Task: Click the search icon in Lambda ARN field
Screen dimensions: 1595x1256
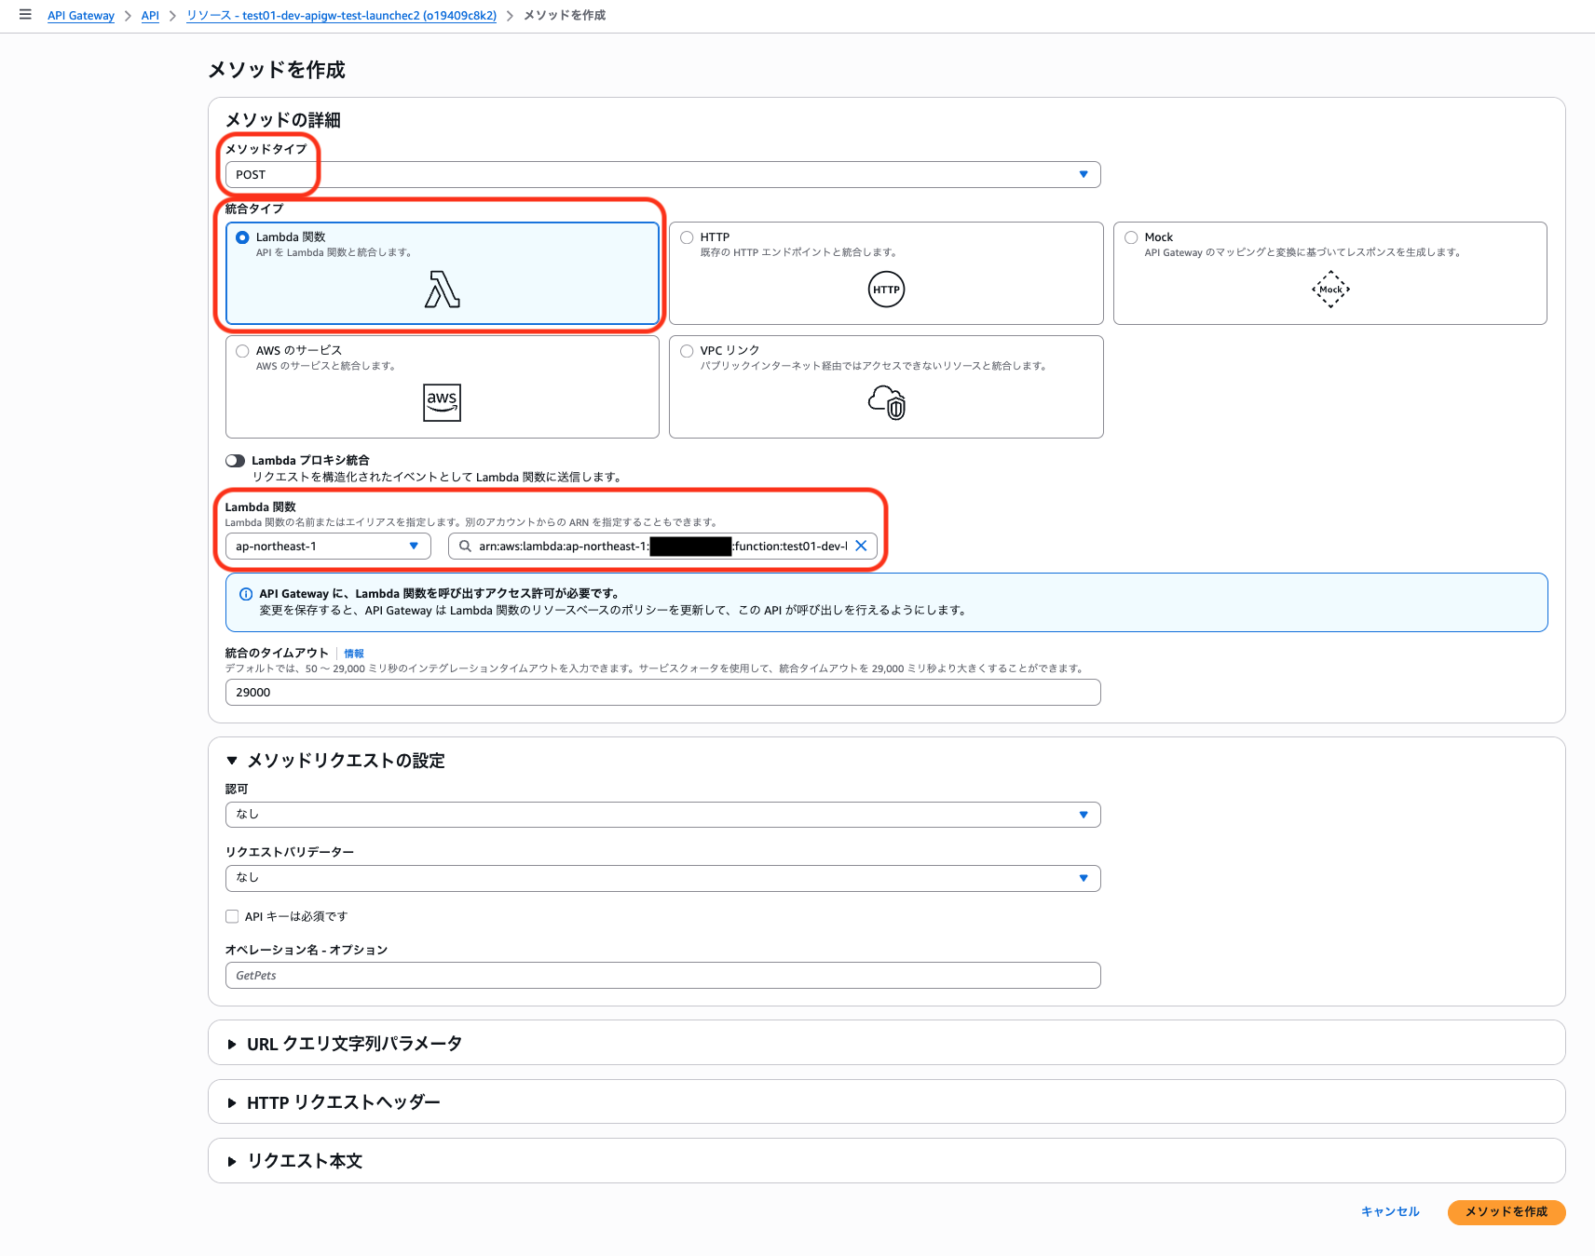Action: tap(465, 547)
